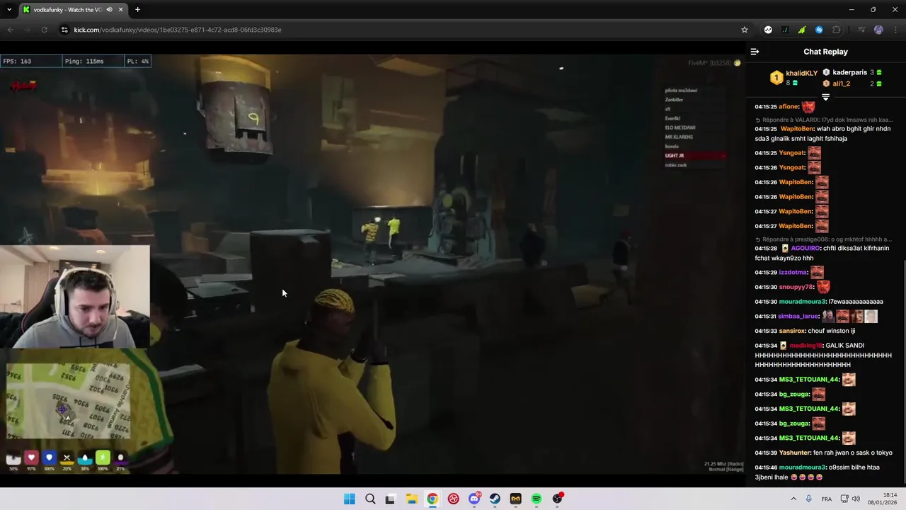Open the red circular taskbar app
Viewport: 906px width, 510px height.
pos(453,499)
